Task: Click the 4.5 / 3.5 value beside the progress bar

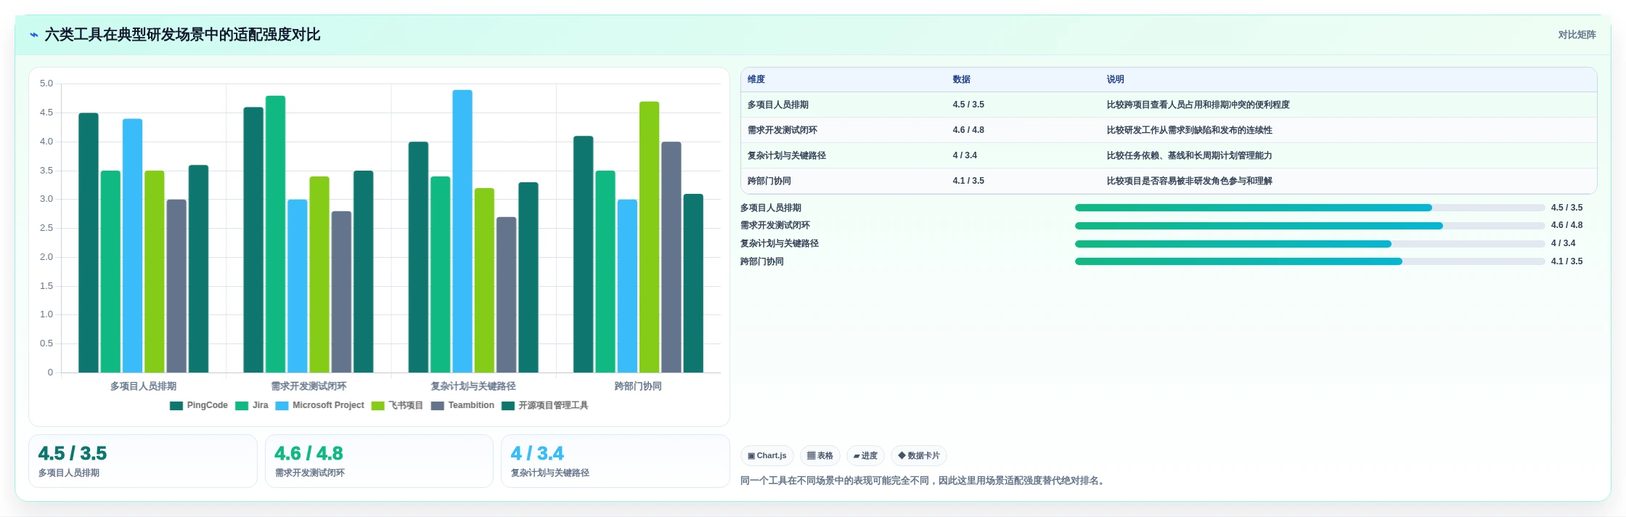Action: click(x=1566, y=208)
